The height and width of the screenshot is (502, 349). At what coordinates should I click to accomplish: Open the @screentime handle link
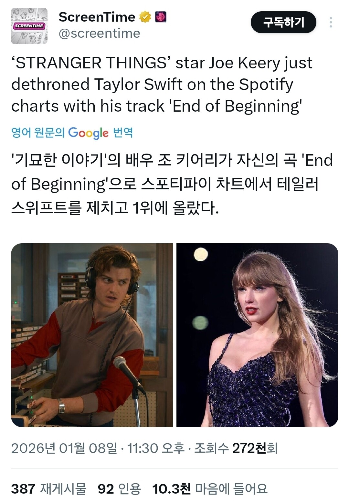[100, 33]
